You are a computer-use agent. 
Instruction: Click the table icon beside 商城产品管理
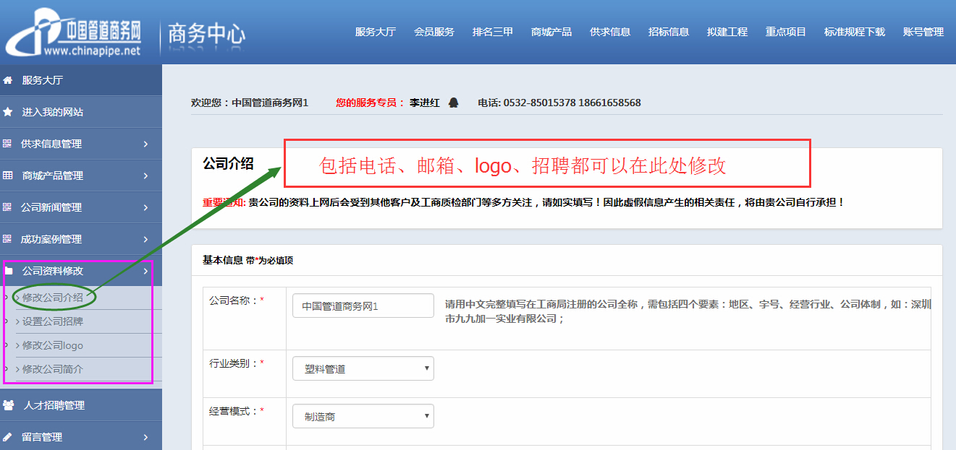8,176
